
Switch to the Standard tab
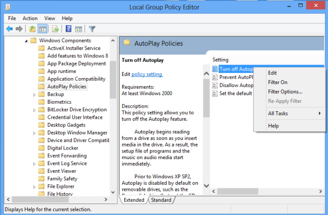(161, 200)
